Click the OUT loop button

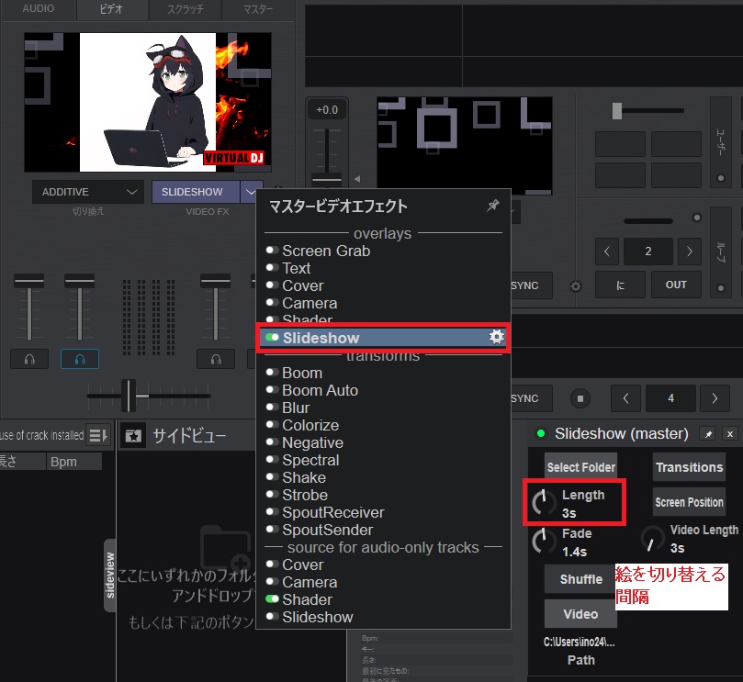pos(676,285)
